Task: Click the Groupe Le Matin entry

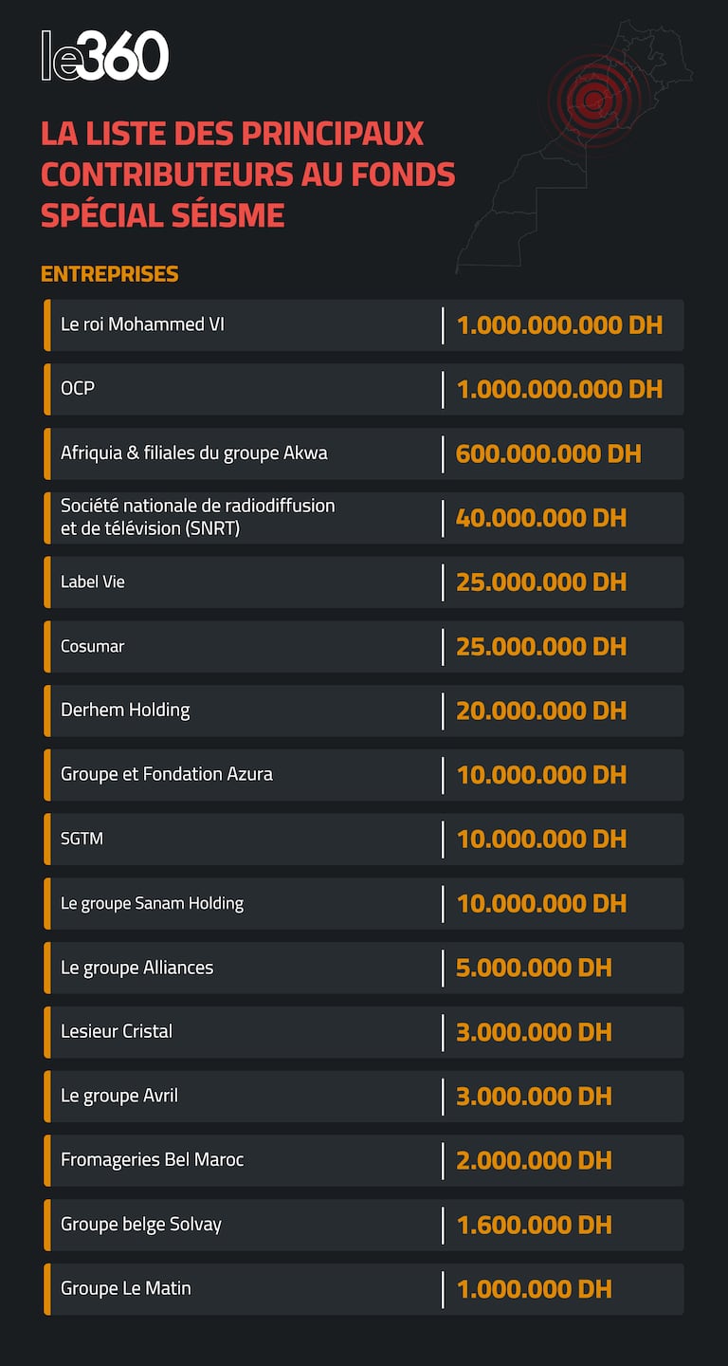Action: [x=126, y=1288]
